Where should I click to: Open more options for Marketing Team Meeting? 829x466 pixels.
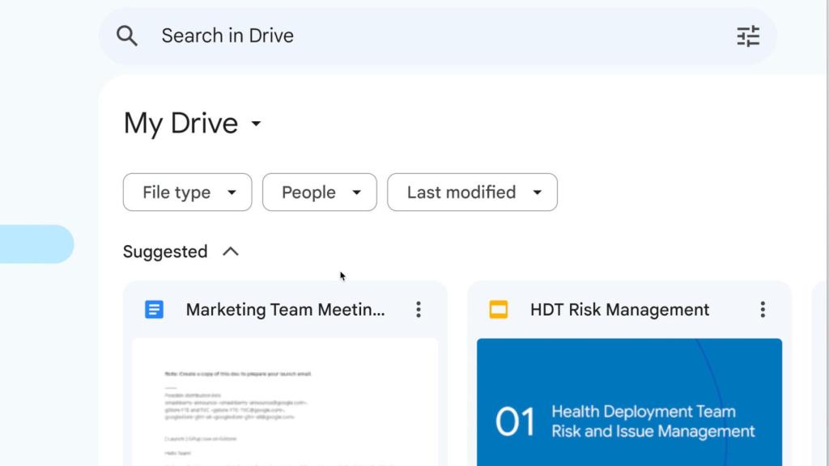tap(419, 310)
